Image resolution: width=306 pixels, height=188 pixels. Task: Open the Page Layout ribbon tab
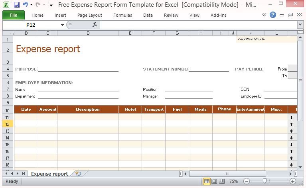click(90, 15)
